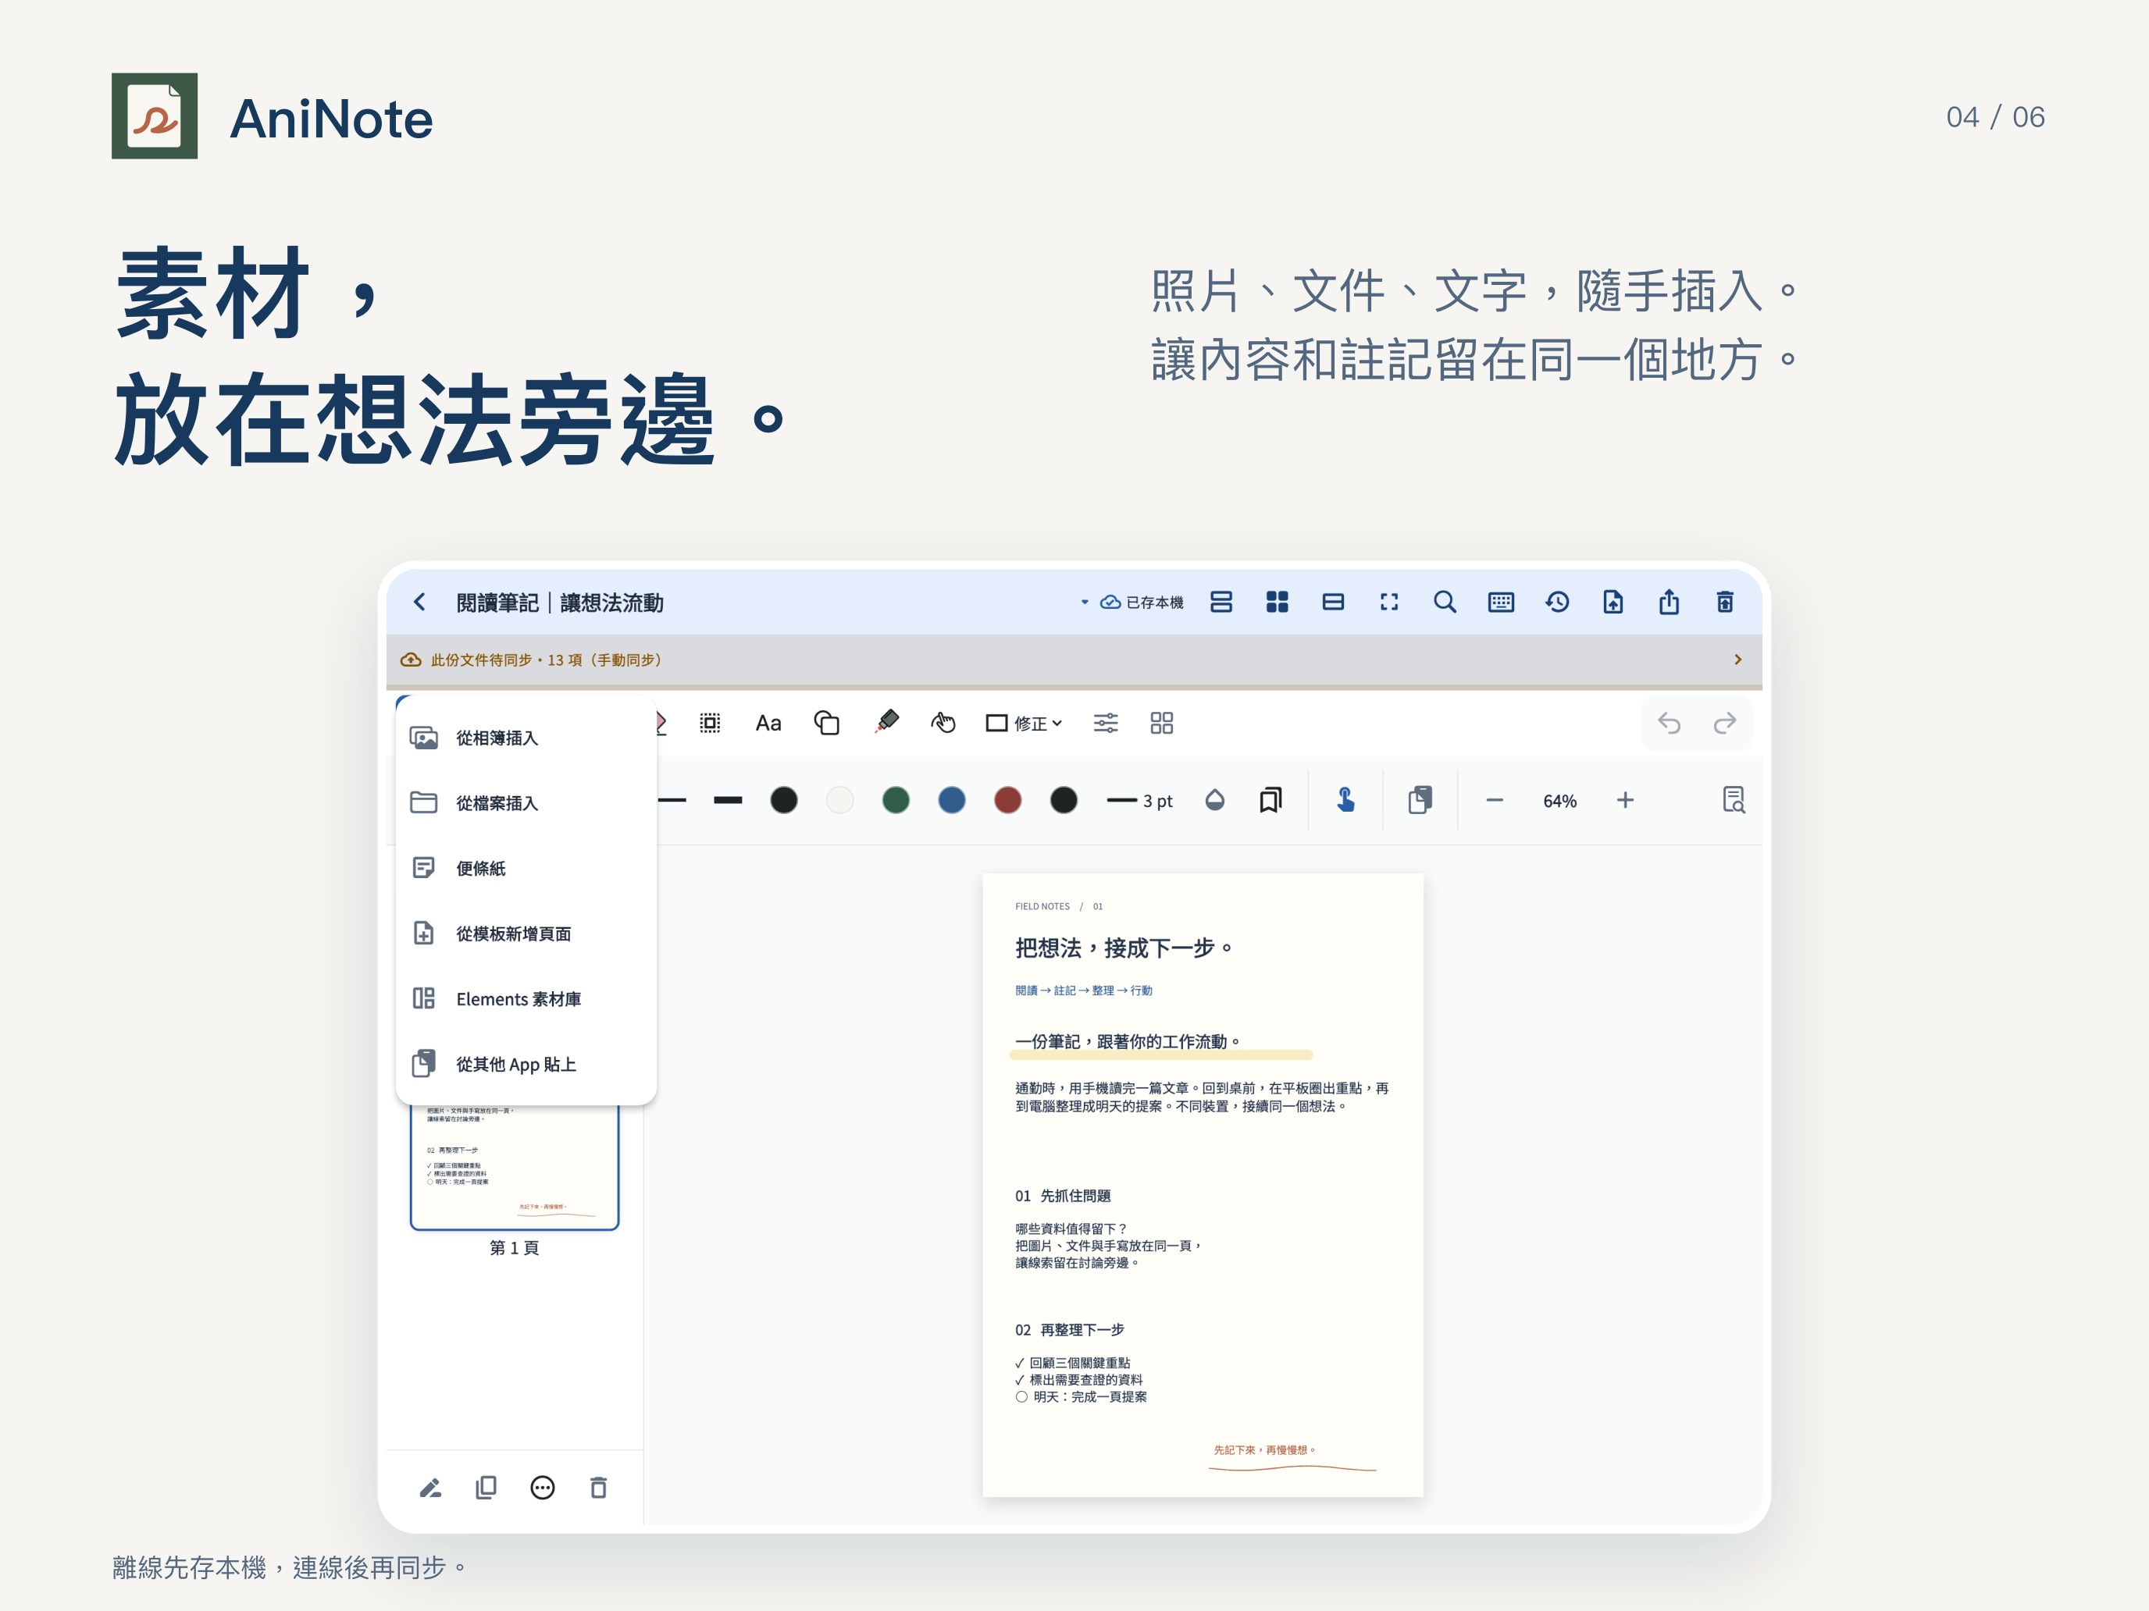This screenshot has height=1611, width=2149.
Task: Choose 從檔案插入 from the menu
Action: click(526, 803)
